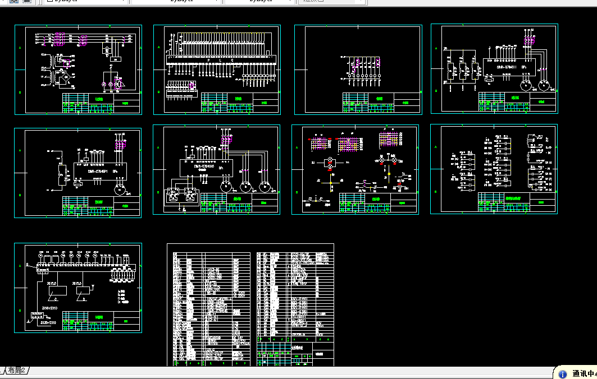Select the sheet with red indicator lamps and magenta grids

point(356,169)
